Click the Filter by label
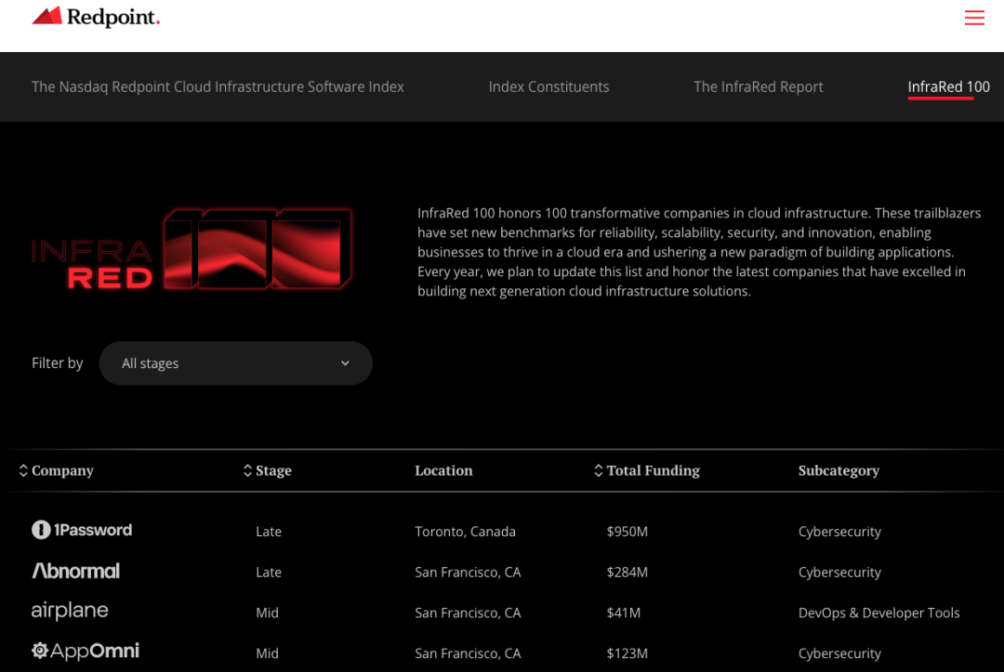The image size is (1004, 672). coord(57,362)
